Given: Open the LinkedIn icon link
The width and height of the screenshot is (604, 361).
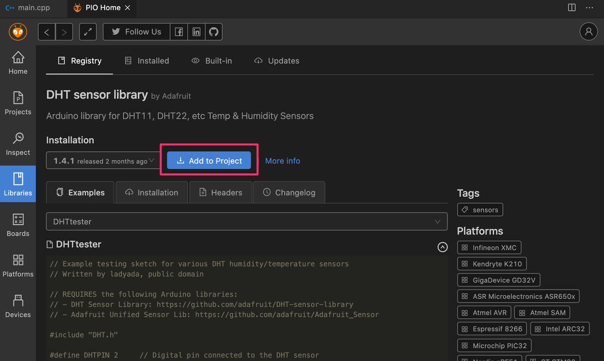Looking at the screenshot, I should pyautogui.click(x=196, y=32).
